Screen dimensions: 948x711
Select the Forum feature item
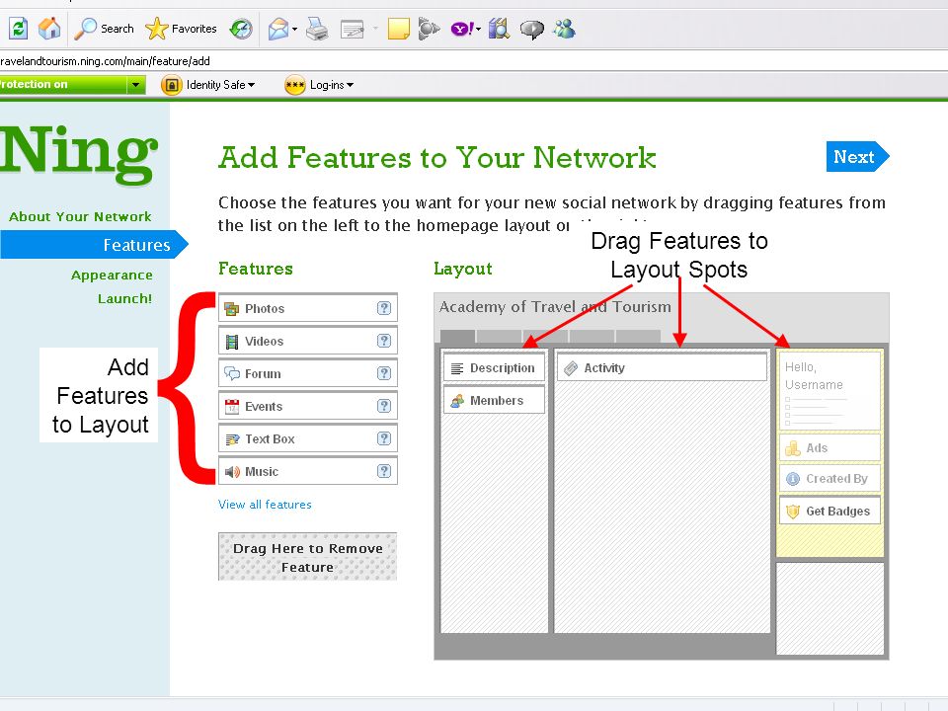click(308, 373)
